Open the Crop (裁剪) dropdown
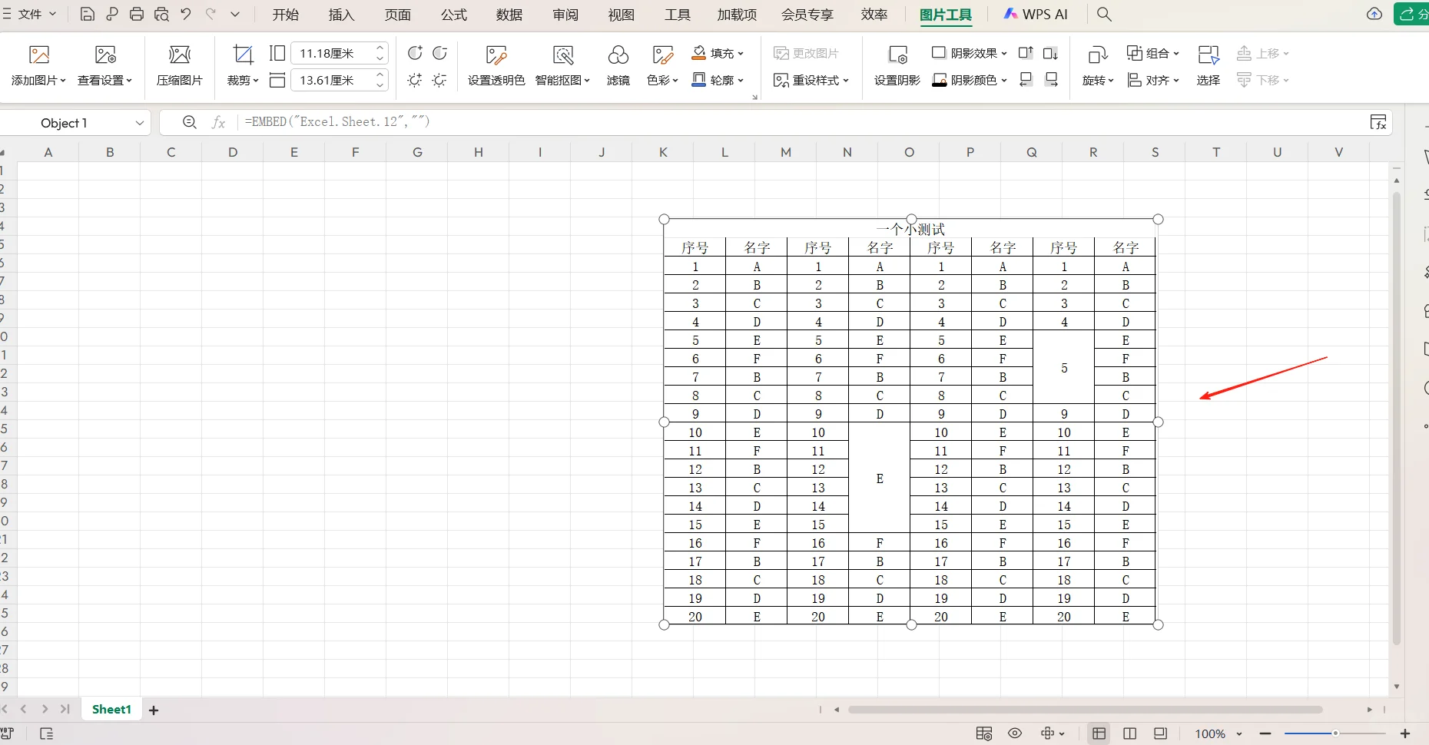The image size is (1429, 745). [243, 80]
